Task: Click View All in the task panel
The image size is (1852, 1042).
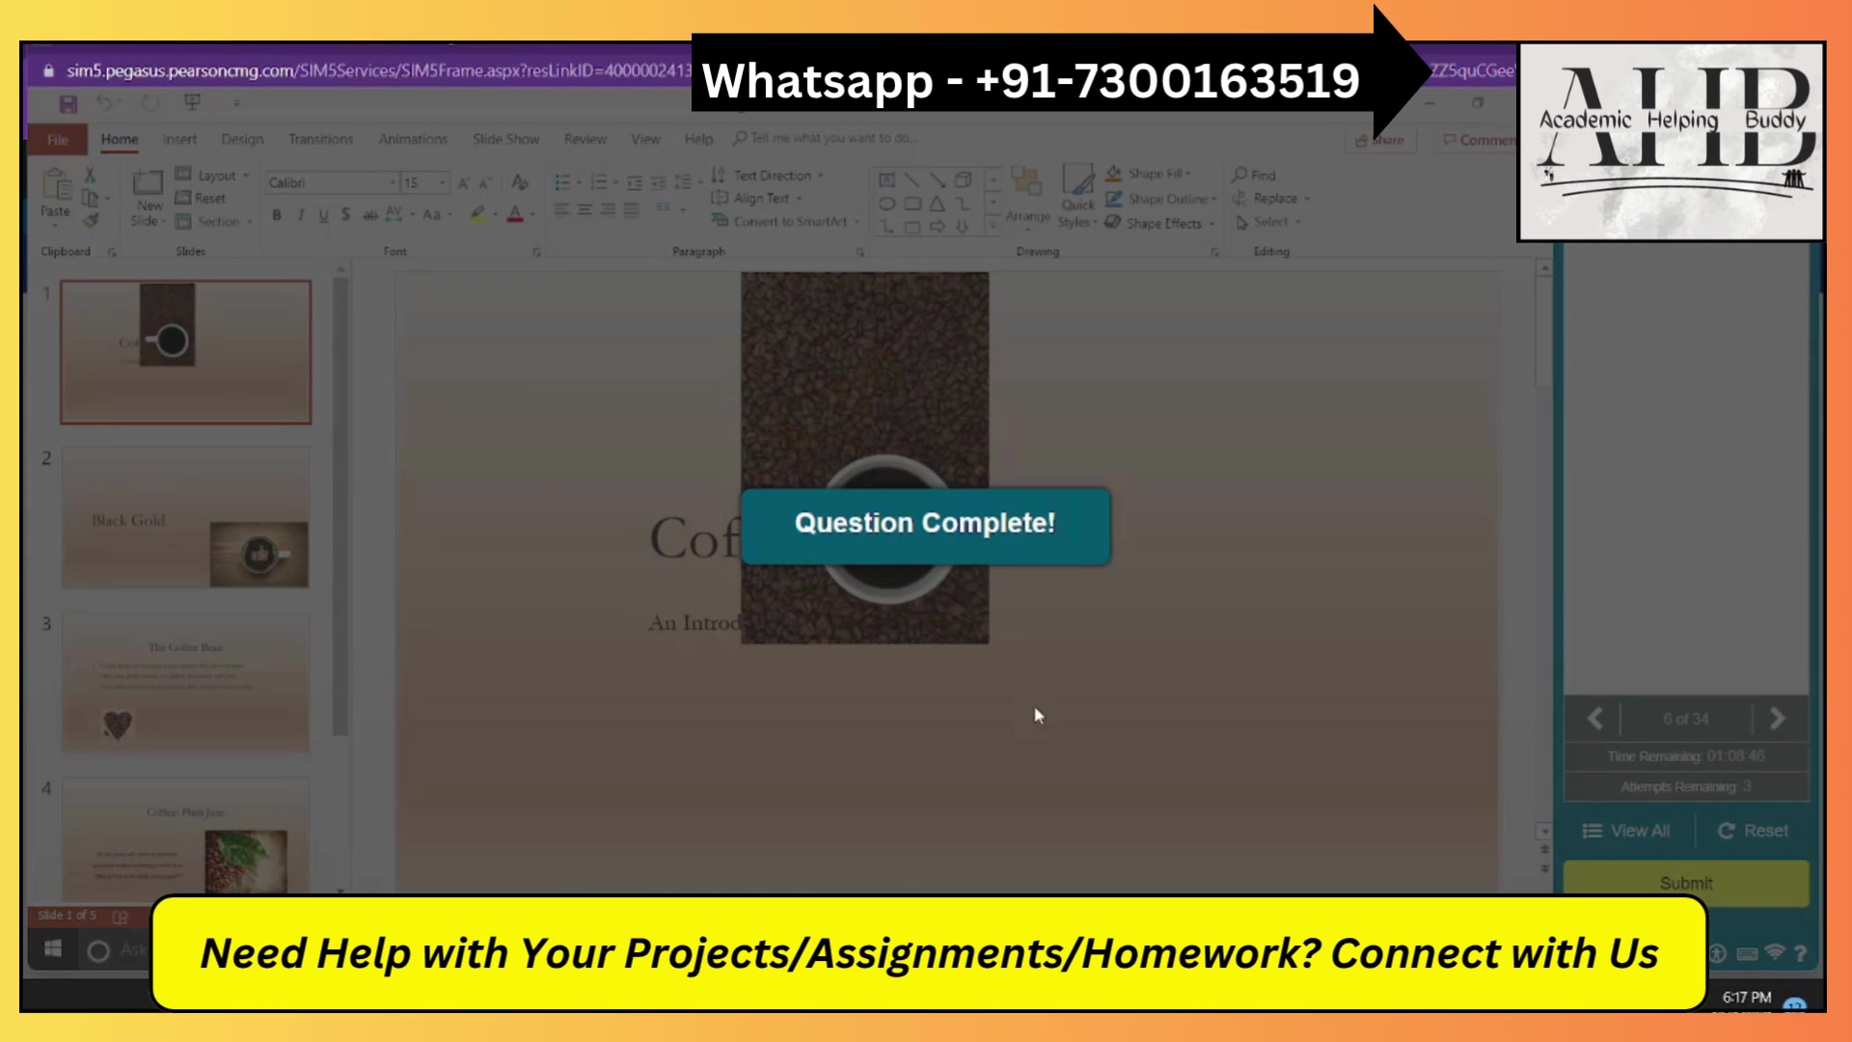Action: 1625,831
